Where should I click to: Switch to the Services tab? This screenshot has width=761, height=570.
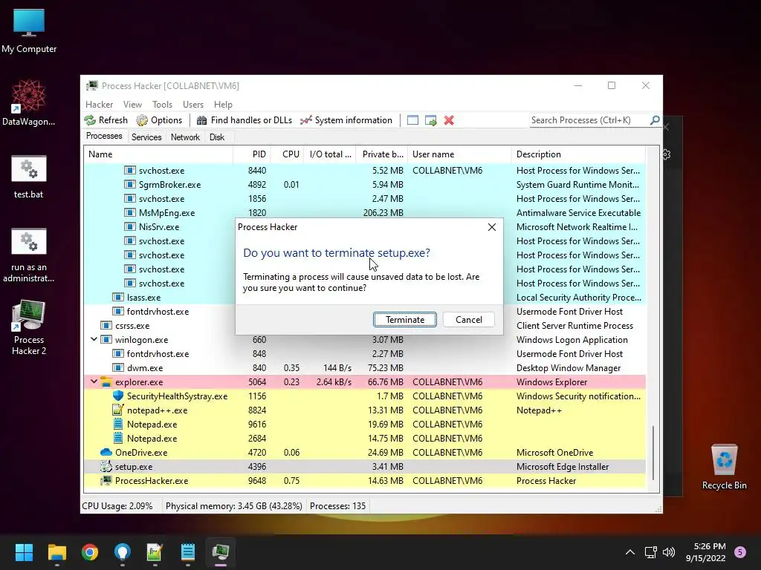point(146,137)
